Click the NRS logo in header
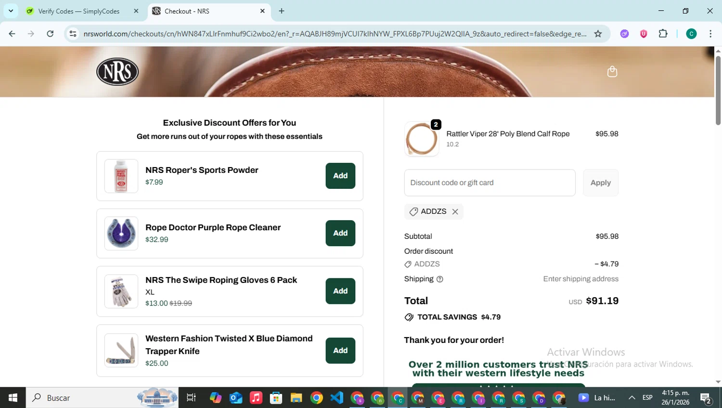 click(117, 72)
